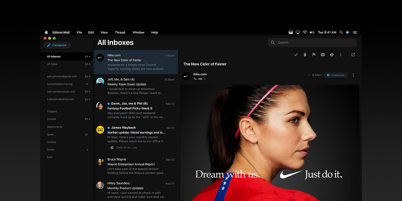This screenshot has width=402, height=201.
Task: Click the mail icon in the macOS menu bar
Action: [291, 32]
